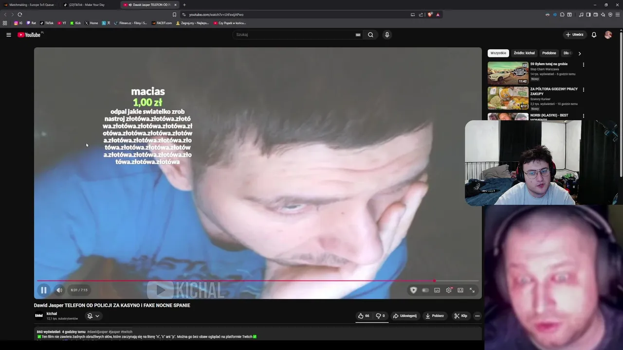Image resolution: width=623 pixels, height=350 pixels.
Task: Toggle browser sidebar panel icon
Action: (588, 15)
